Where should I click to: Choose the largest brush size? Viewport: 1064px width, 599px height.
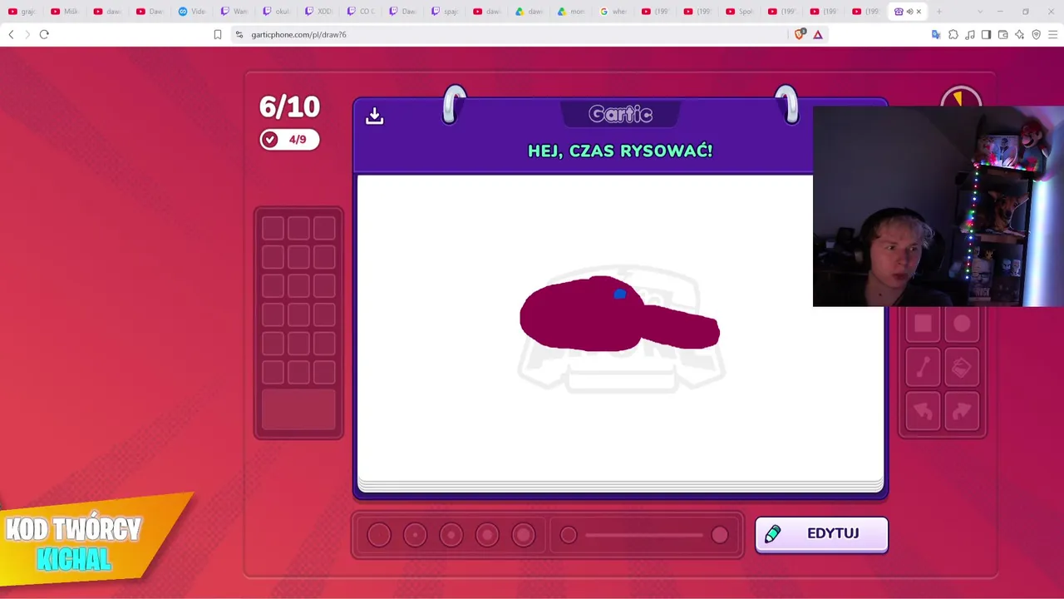524,535
